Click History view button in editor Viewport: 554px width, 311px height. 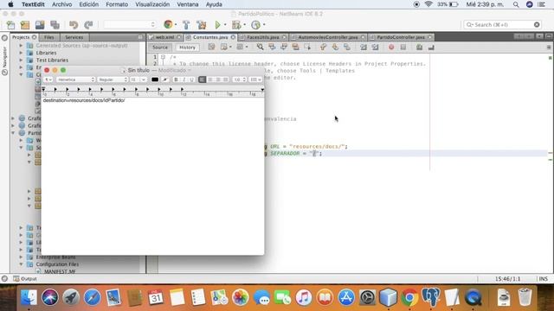[187, 48]
